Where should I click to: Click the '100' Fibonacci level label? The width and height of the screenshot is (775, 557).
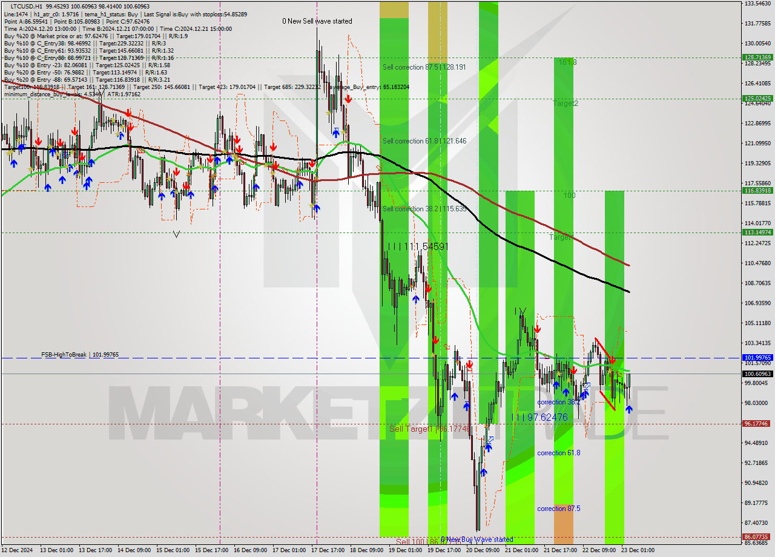click(x=569, y=196)
